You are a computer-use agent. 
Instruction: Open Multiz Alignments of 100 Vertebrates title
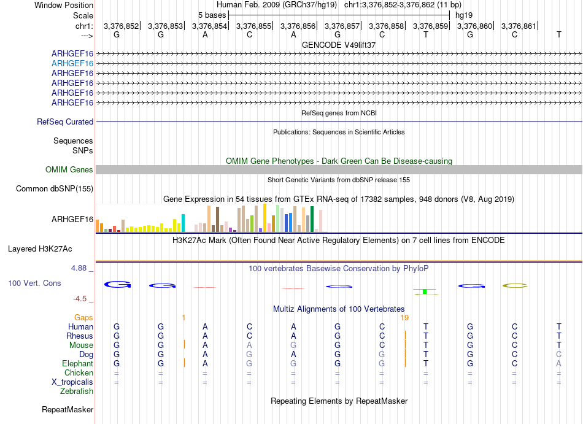339,309
